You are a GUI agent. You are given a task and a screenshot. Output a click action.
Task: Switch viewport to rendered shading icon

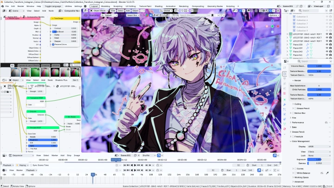pos(270,10)
